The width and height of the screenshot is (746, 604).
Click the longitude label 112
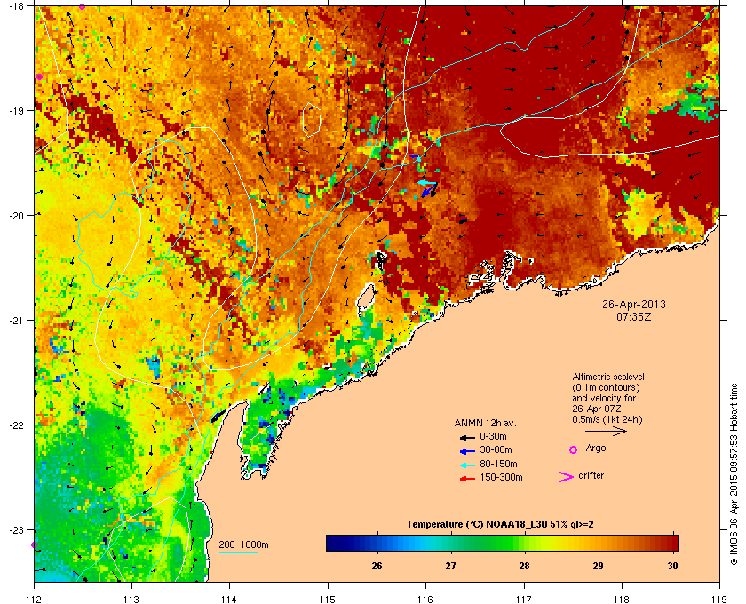(x=34, y=600)
